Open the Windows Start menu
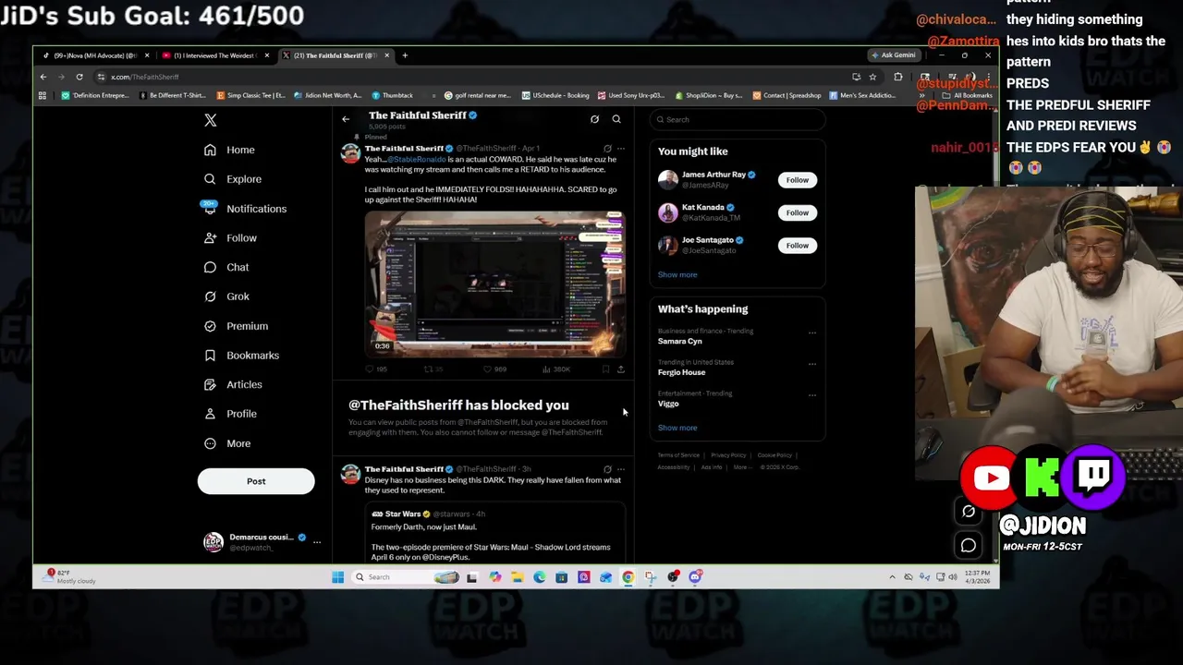Screen dimensions: 1183x665 pyautogui.click(x=337, y=577)
